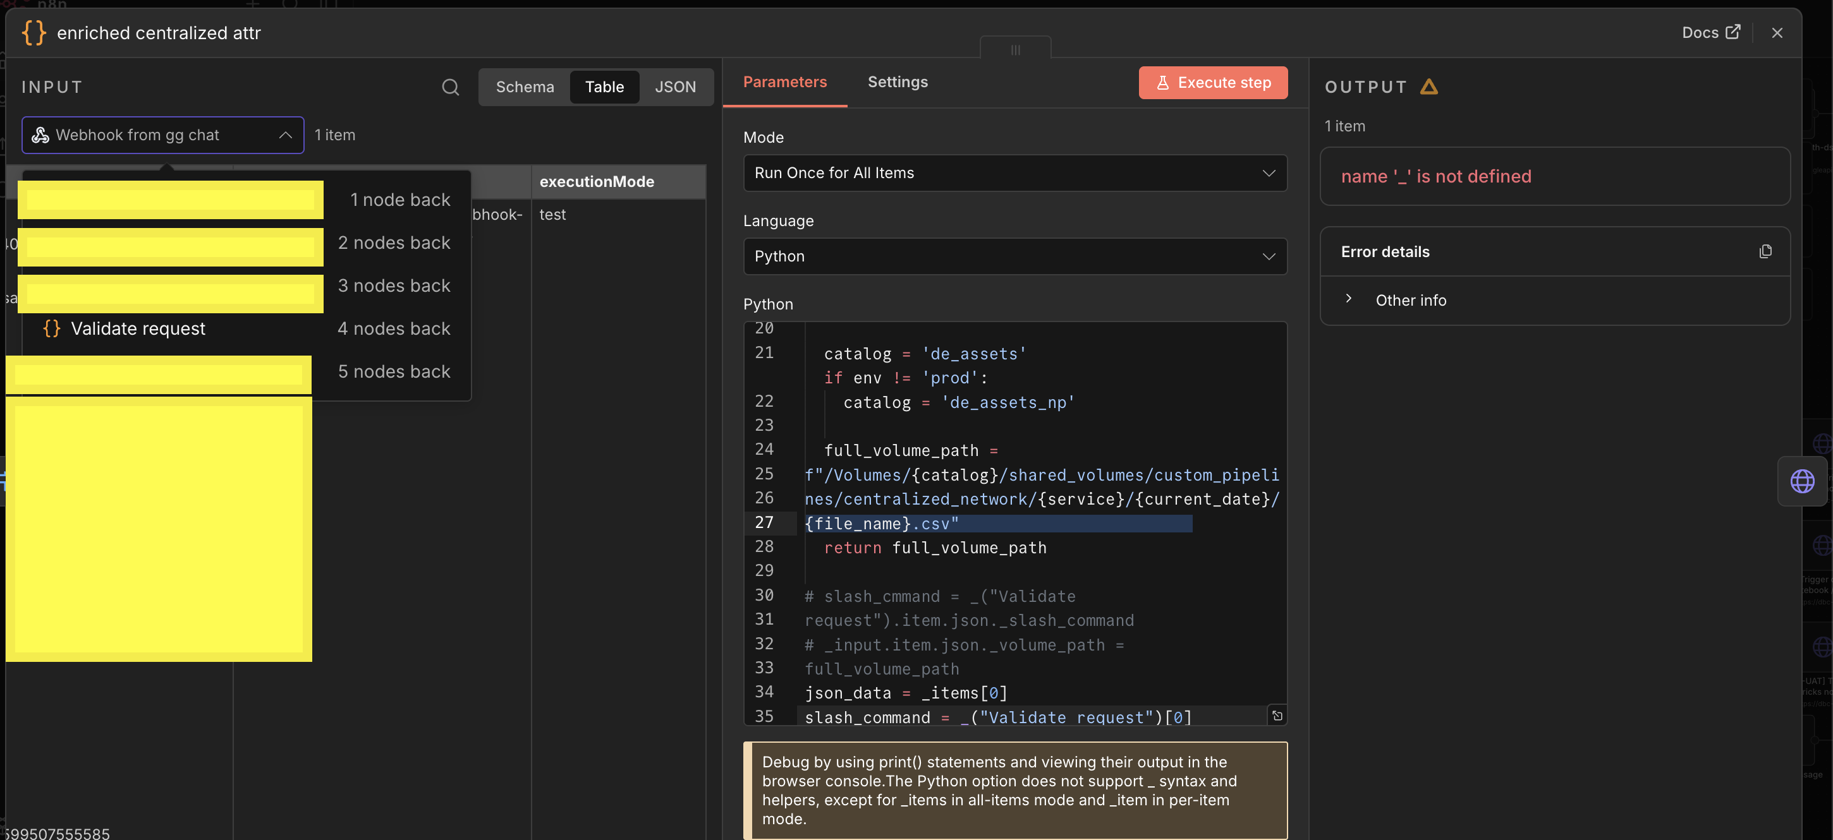1833x840 pixels.
Task: Copy error details with the clipboard icon
Action: click(x=1765, y=252)
